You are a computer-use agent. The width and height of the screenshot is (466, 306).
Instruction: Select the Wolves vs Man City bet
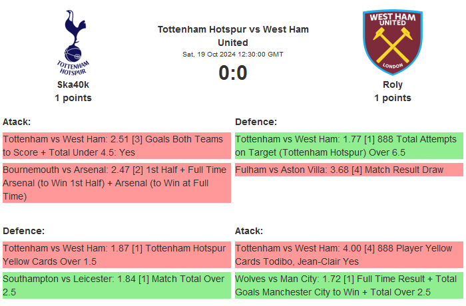349,285
